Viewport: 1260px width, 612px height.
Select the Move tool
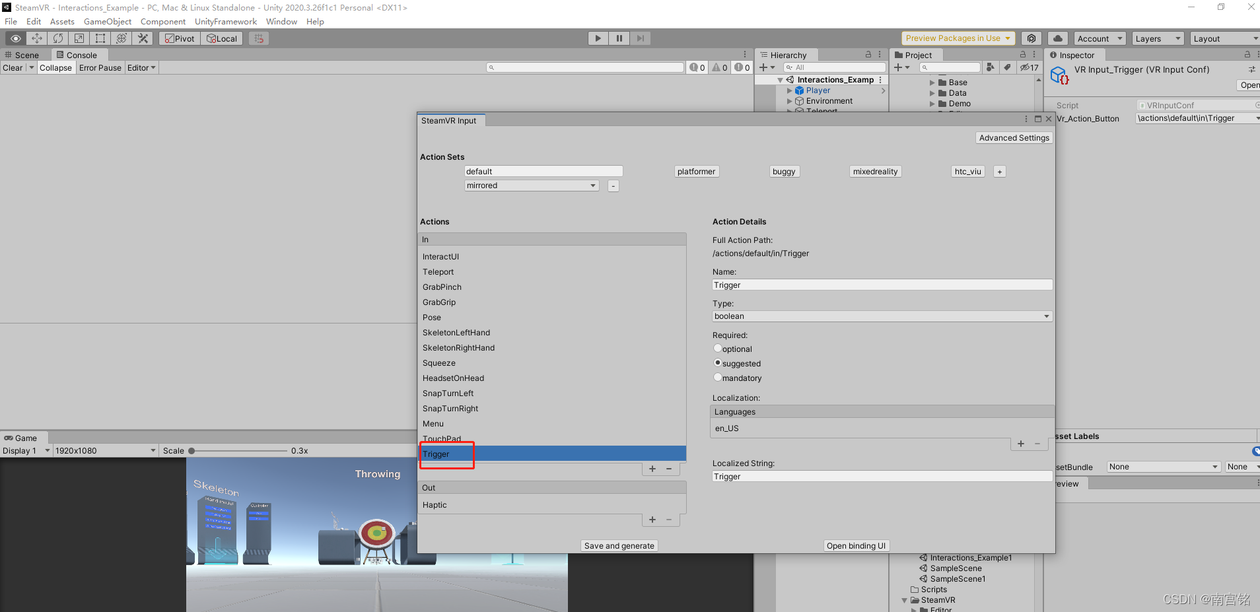pos(37,38)
